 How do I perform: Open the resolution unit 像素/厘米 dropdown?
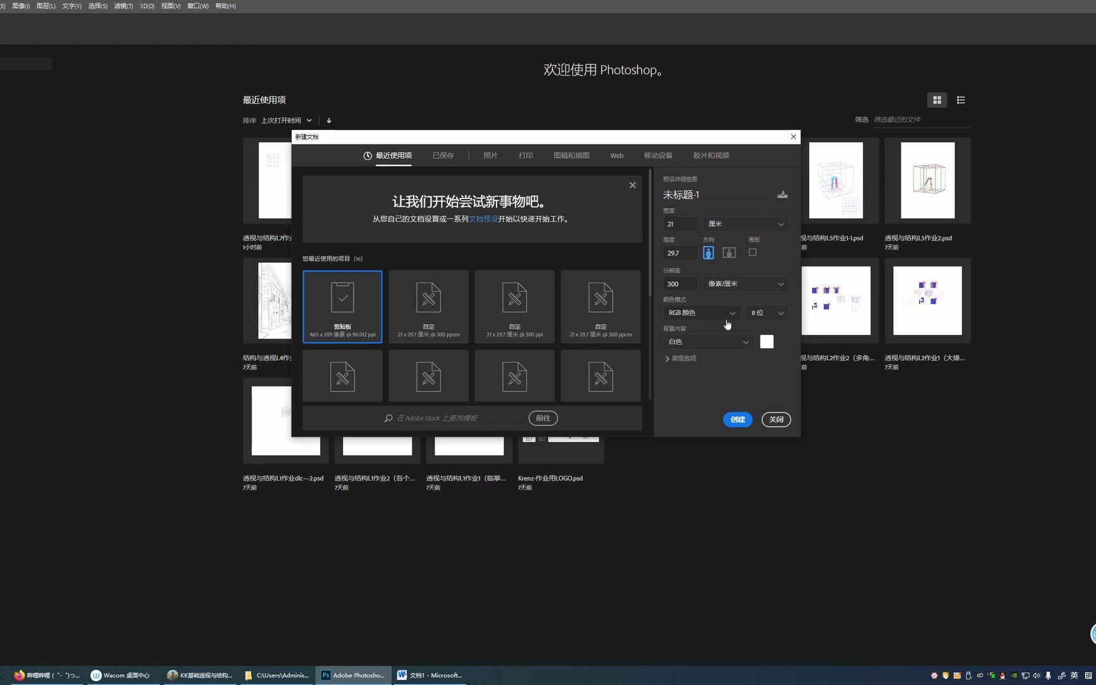point(745,284)
